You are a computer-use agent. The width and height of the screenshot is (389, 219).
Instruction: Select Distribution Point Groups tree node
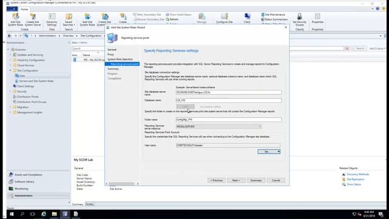[32, 102]
